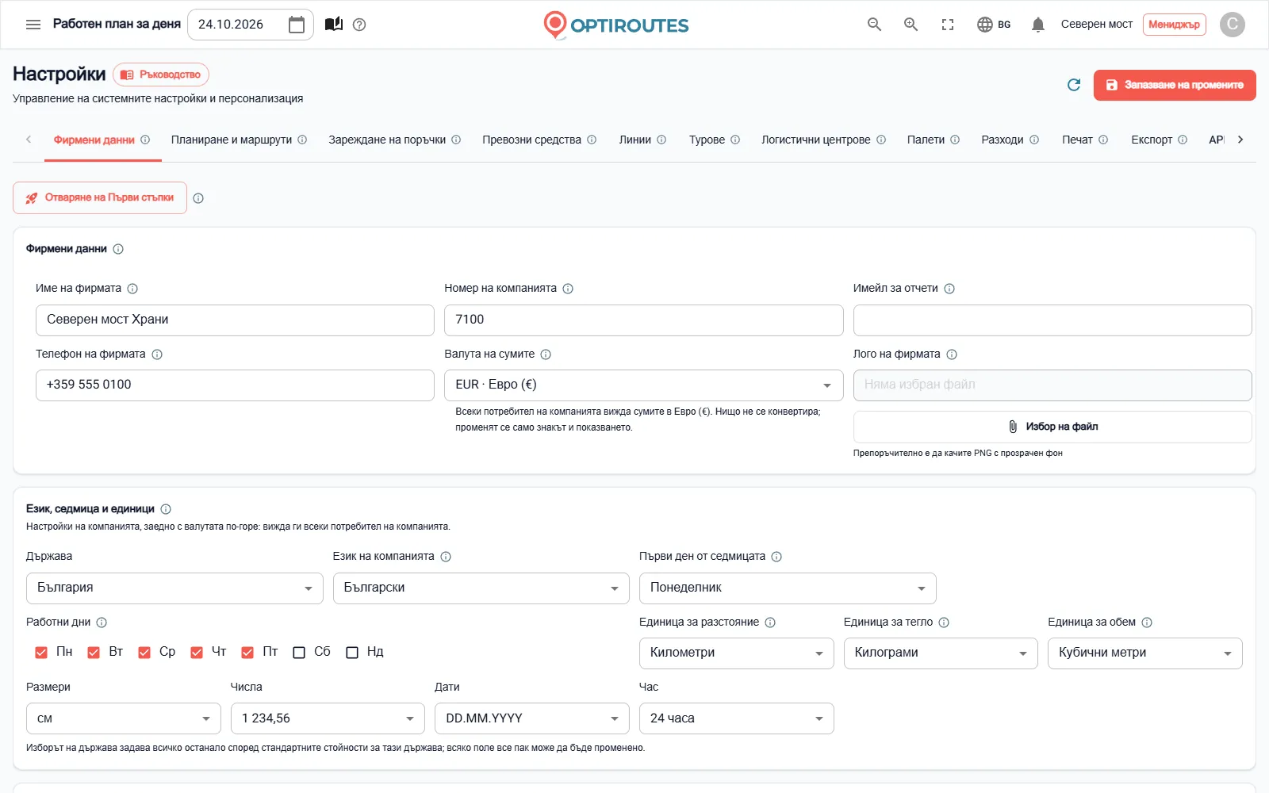The image size is (1269, 793).
Task: Uncheck the Пт working day checkbox
Action: point(247,653)
